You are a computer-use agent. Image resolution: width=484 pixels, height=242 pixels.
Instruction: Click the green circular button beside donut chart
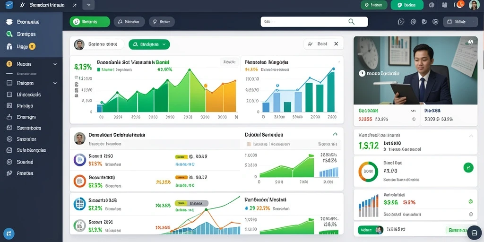click(x=468, y=168)
